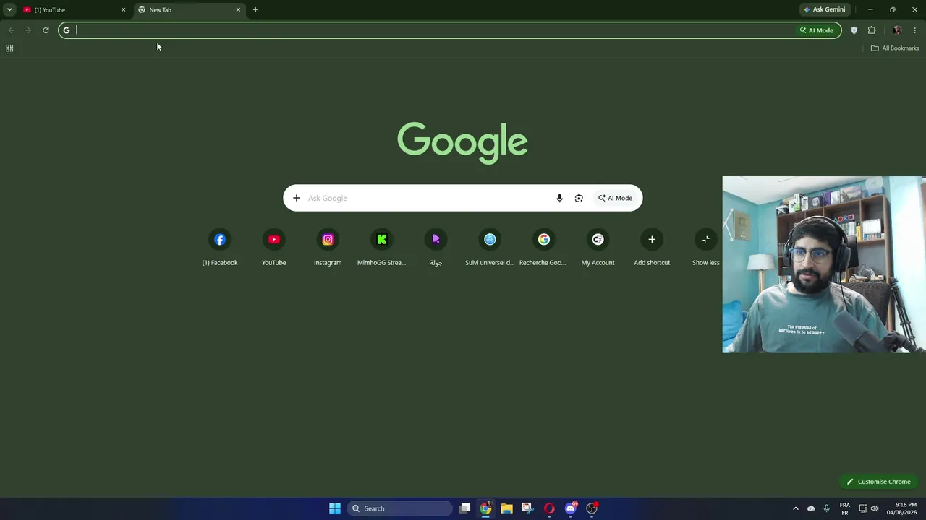Click the Chrome taskbar icon
This screenshot has height=520, width=926.
[x=486, y=508]
